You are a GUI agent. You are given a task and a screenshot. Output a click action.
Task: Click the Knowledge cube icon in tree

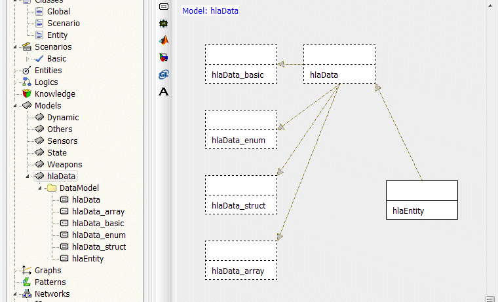pos(27,94)
